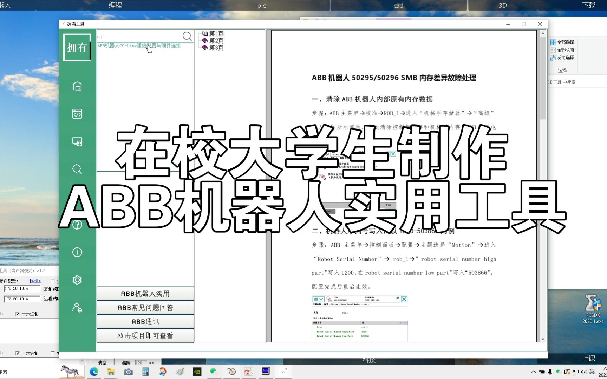The width and height of the screenshot is (607, 379).
Task: Open the user account sidebar icon
Action: pos(77,308)
